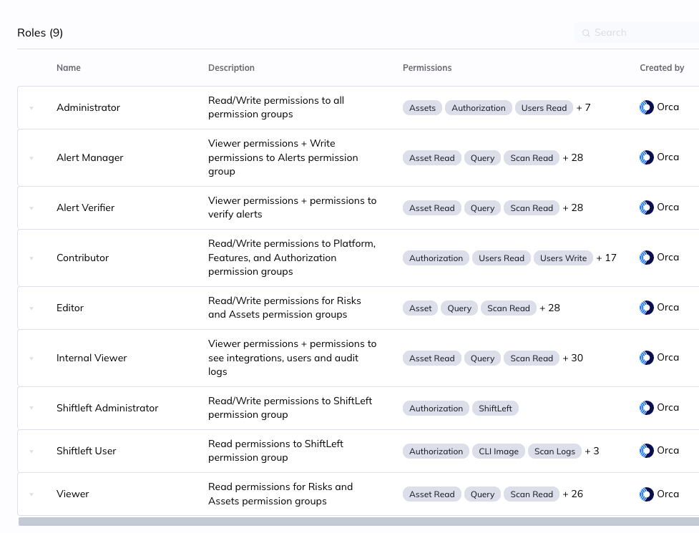The height and width of the screenshot is (533, 699).
Task: Expand the Administrator role row
Action: click(x=31, y=107)
